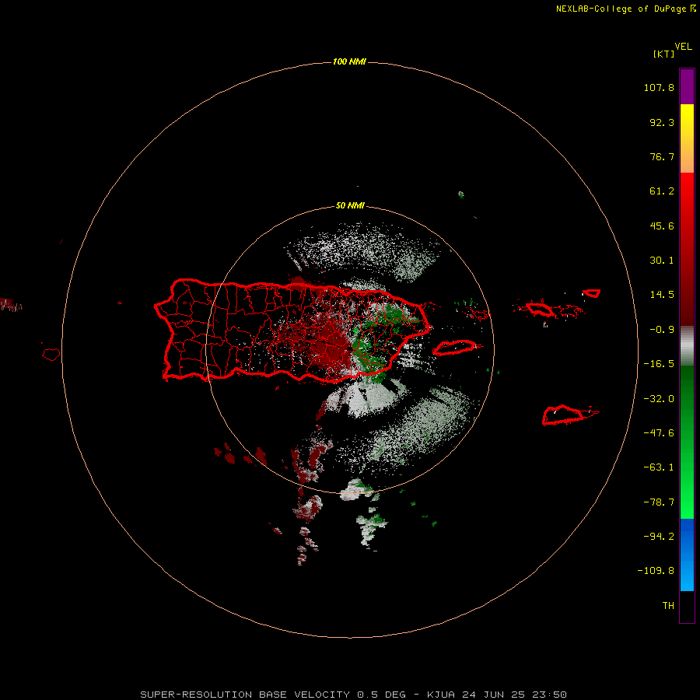Click the yellow-orange segment of the color bar
This screenshot has width=700, height=700.
point(687,138)
